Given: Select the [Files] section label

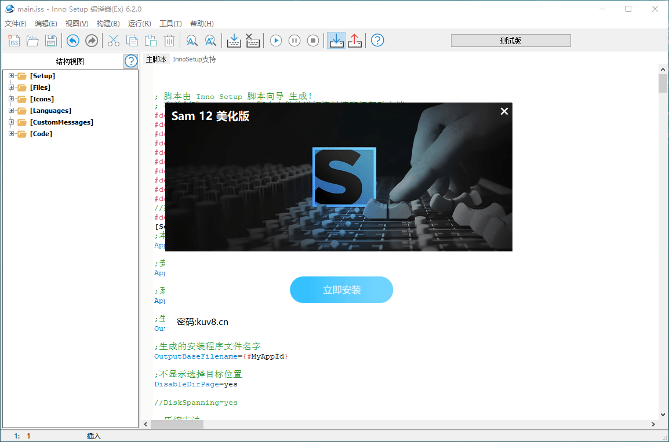Looking at the screenshot, I should pos(40,87).
